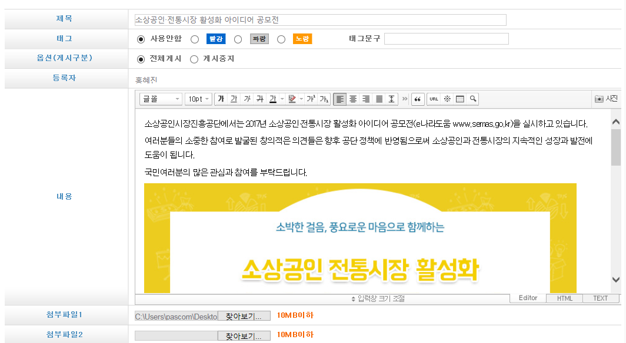626x343 pixels.
Task: Open the 글꼴 font dropdown
Action: 161,99
